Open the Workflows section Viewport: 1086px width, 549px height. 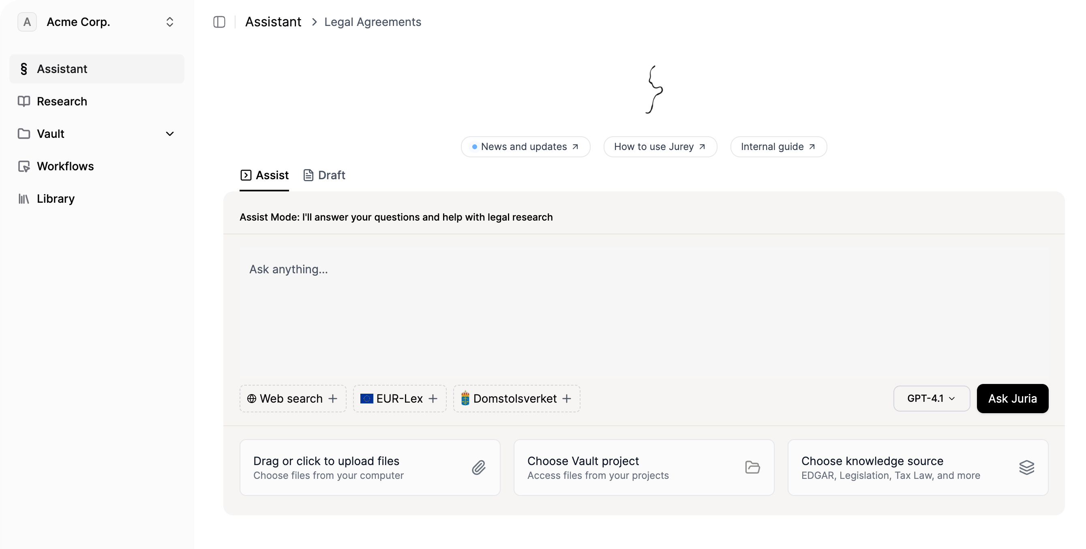[65, 166]
